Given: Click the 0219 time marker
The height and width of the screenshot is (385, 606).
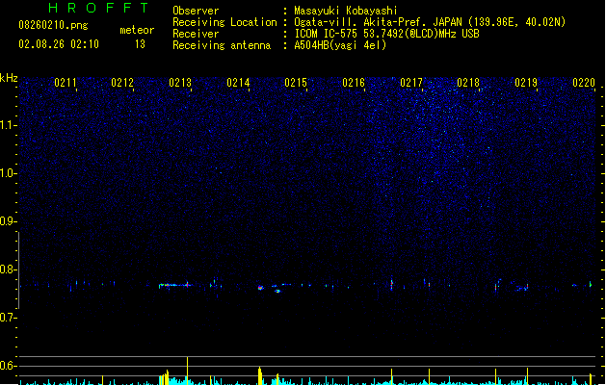Looking at the screenshot, I should [526, 83].
